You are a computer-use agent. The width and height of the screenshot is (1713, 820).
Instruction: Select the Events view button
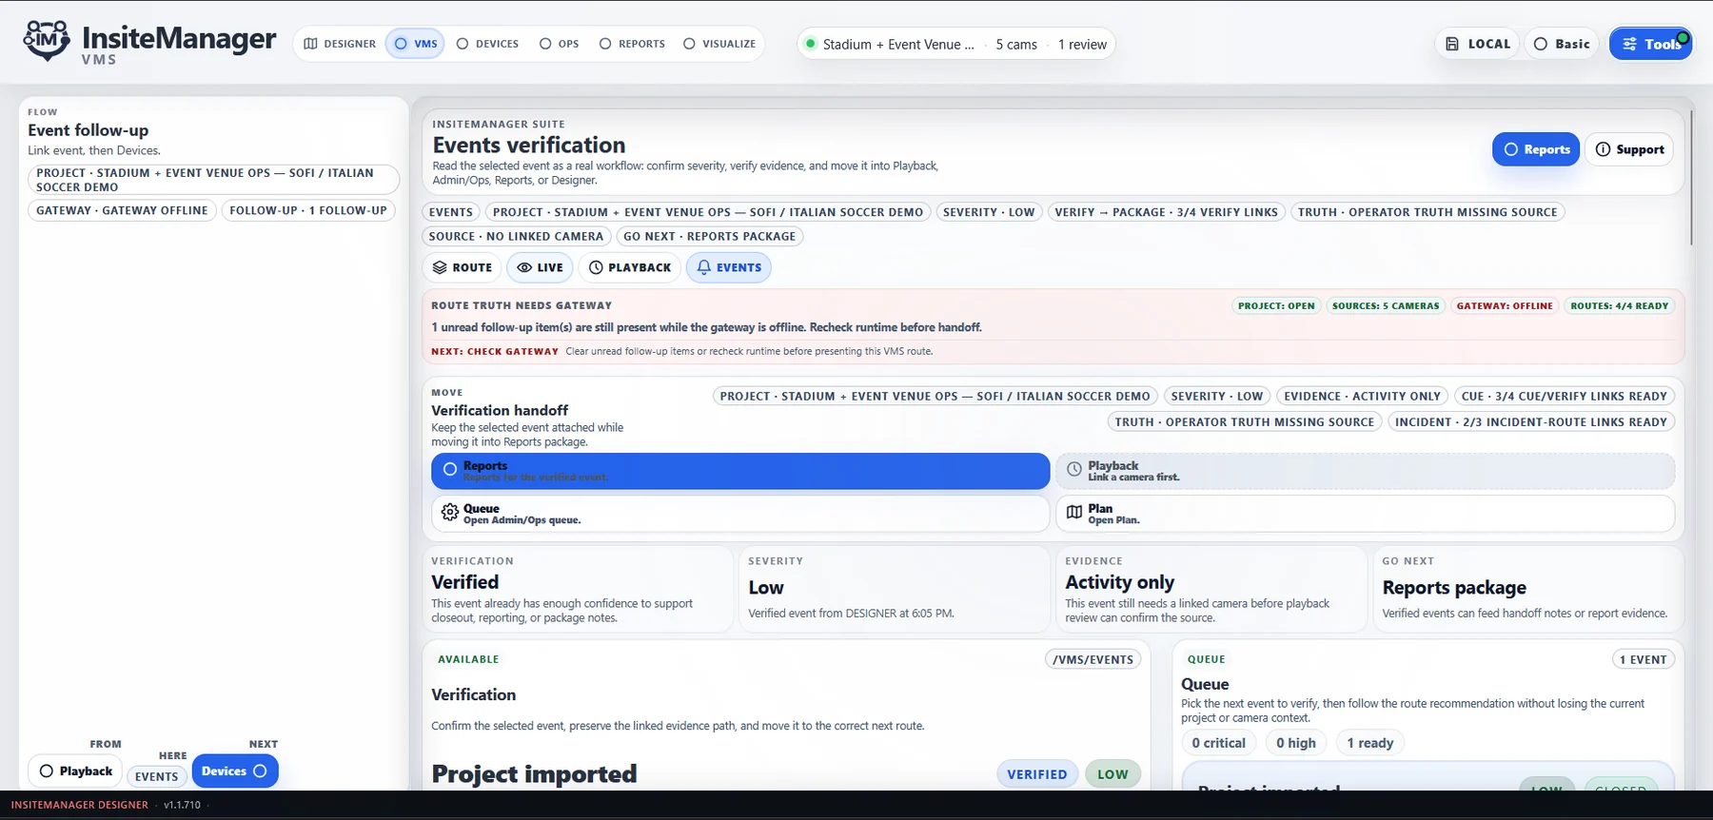pyautogui.click(x=729, y=267)
